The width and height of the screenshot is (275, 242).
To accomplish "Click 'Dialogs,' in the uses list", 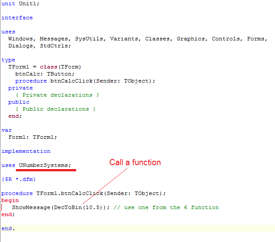I will point(22,46).
